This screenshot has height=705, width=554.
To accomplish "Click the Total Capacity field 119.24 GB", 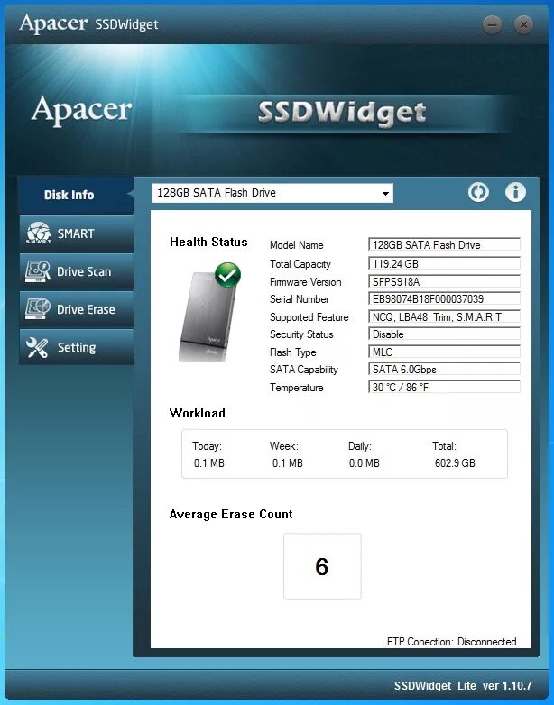I will coord(444,263).
